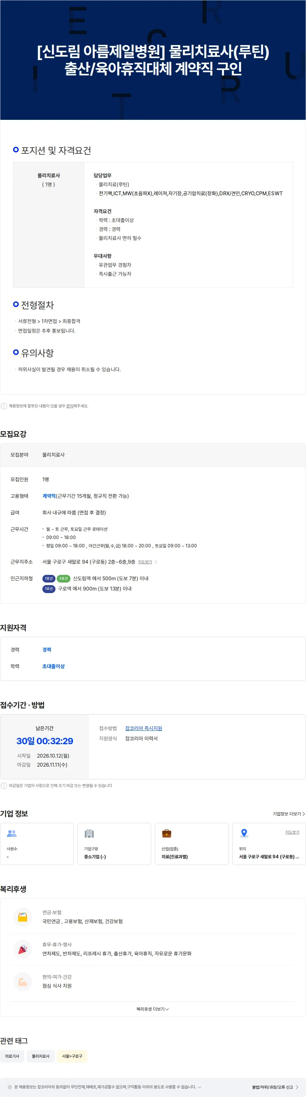Click the 1호선 badge next to 신도림역
Image resolution: width=306 pixels, height=1097 pixels.
pos(49,578)
